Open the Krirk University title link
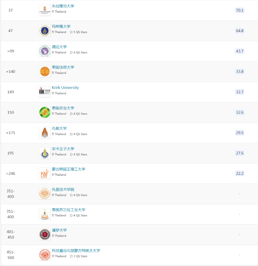The height and width of the screenshot is (266, 258). pos(65,88)
